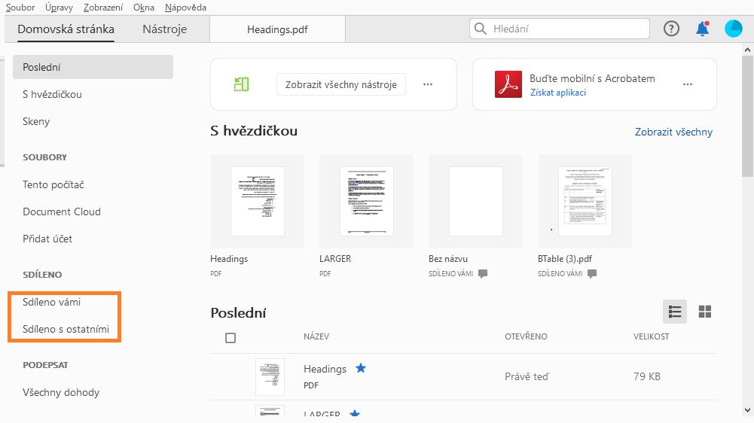Click the red Acrobat app logo
Screen dimensions: 754x423
coord(508,84)
